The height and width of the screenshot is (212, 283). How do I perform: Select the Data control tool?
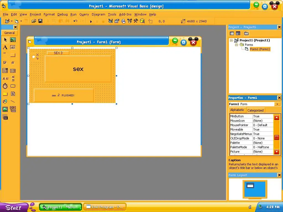tap(13, 109)
